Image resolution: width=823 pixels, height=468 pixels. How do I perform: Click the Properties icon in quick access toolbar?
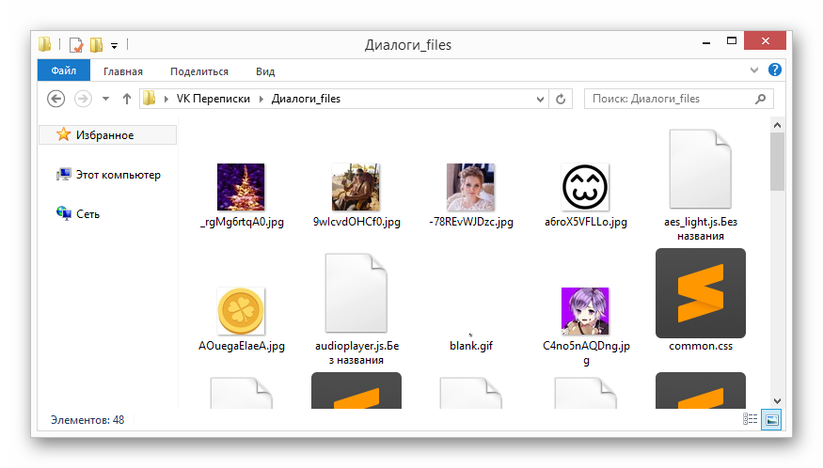point(76,44)
